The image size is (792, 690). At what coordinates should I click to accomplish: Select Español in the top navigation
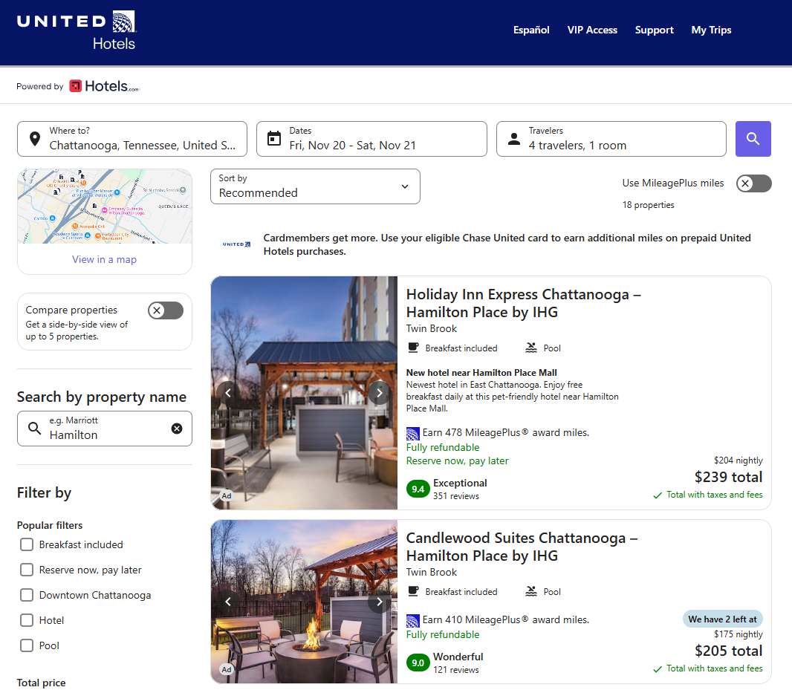pyautogui.click(x=531, y=30)
